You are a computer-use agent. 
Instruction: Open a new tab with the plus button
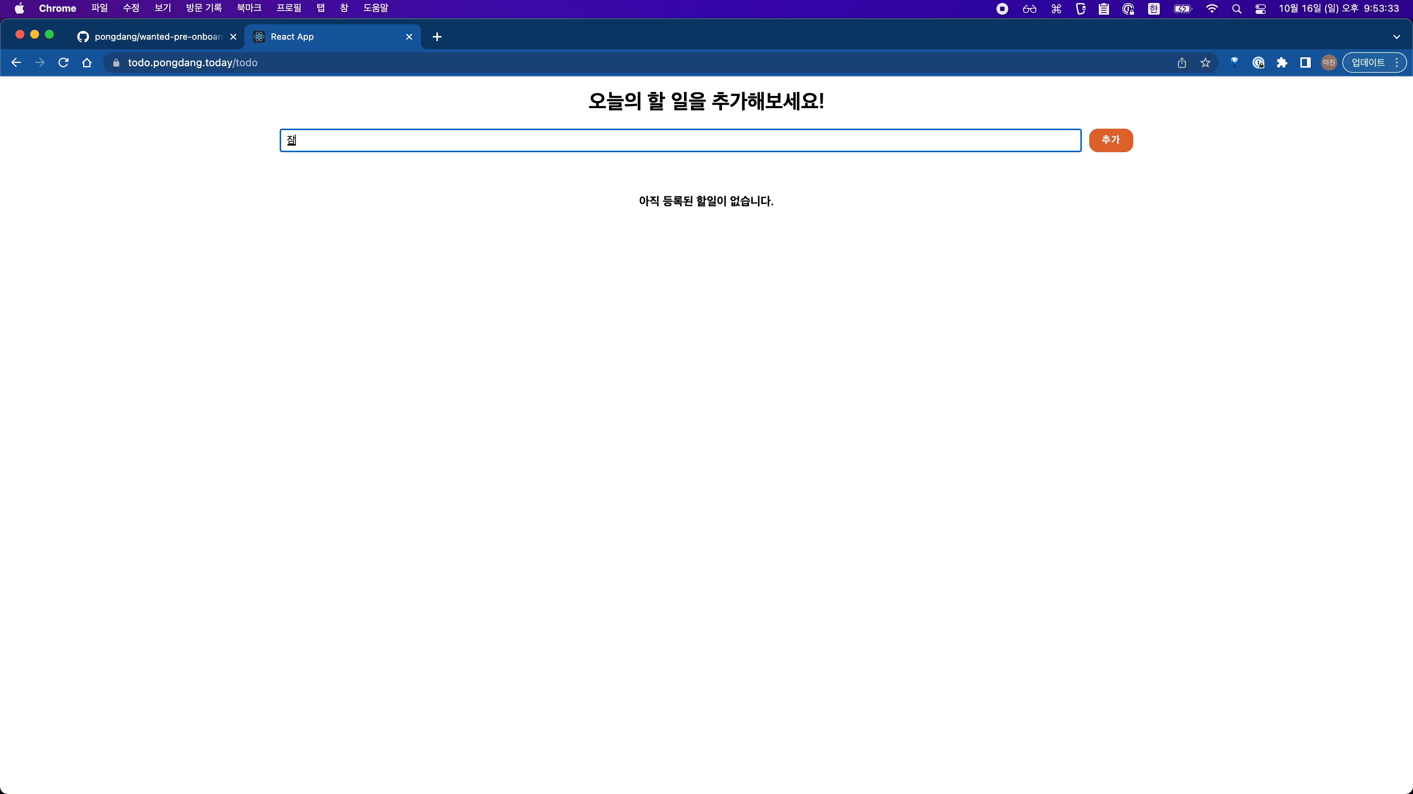click(x=437, y=37)
